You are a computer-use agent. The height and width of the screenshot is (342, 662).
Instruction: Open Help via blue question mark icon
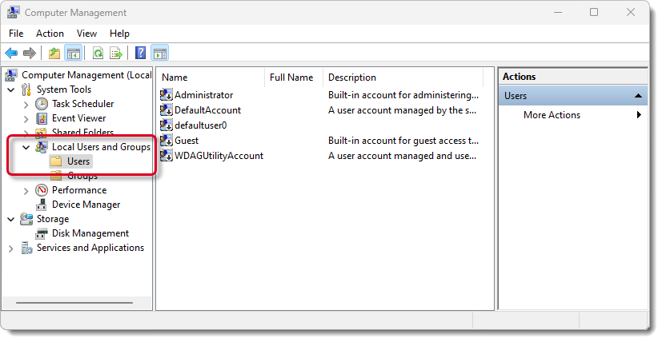pos(140,54)
